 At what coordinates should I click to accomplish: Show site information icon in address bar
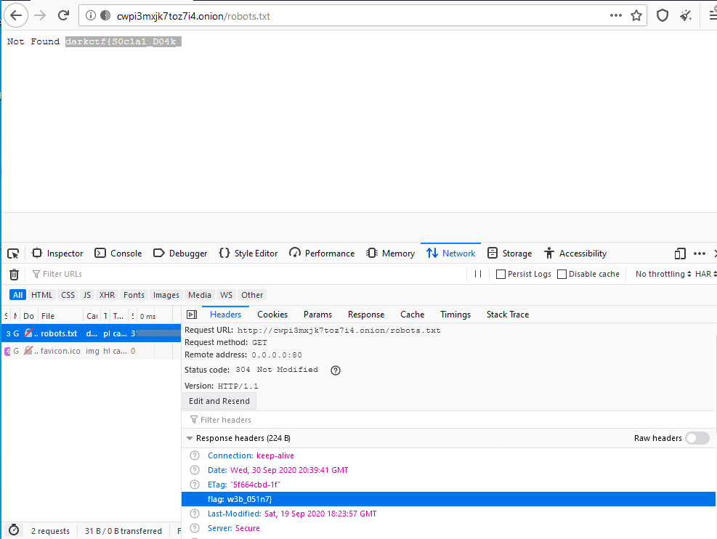(91, 15)
